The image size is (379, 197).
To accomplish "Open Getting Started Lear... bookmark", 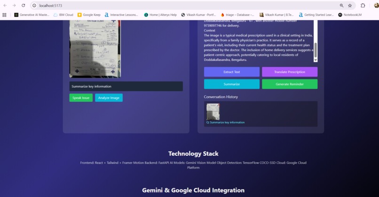I will (x=316, y=15).
